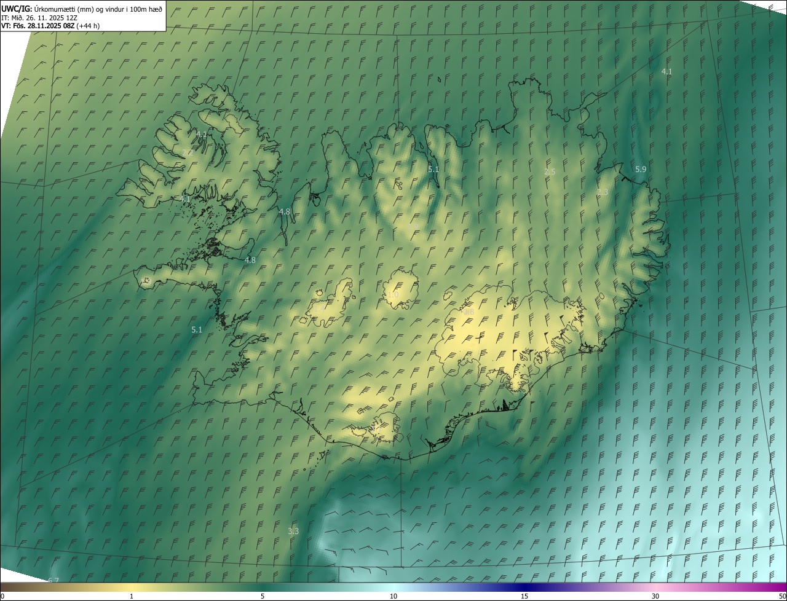Select the 5.1 value in the northern fjord
Image resolution: width=787 pixels, height=601 pixels.
pyautogui.click(x=433, y=169)
